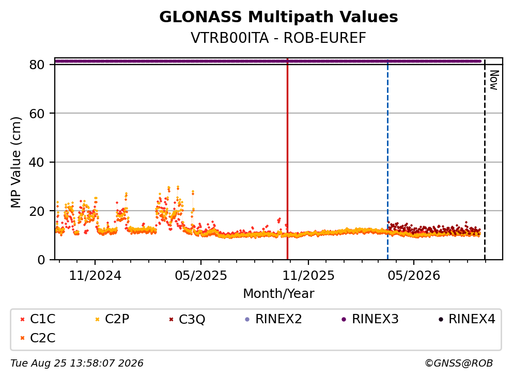Click the C2P legend entry
Image resolution: width=513 pixels, height=379 pixels.
(x=112, y=319)
